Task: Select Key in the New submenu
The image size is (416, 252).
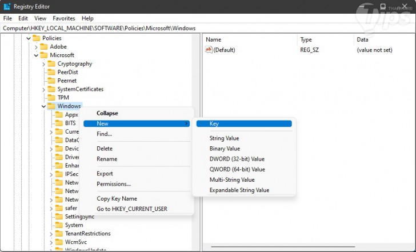Action: 244,123
